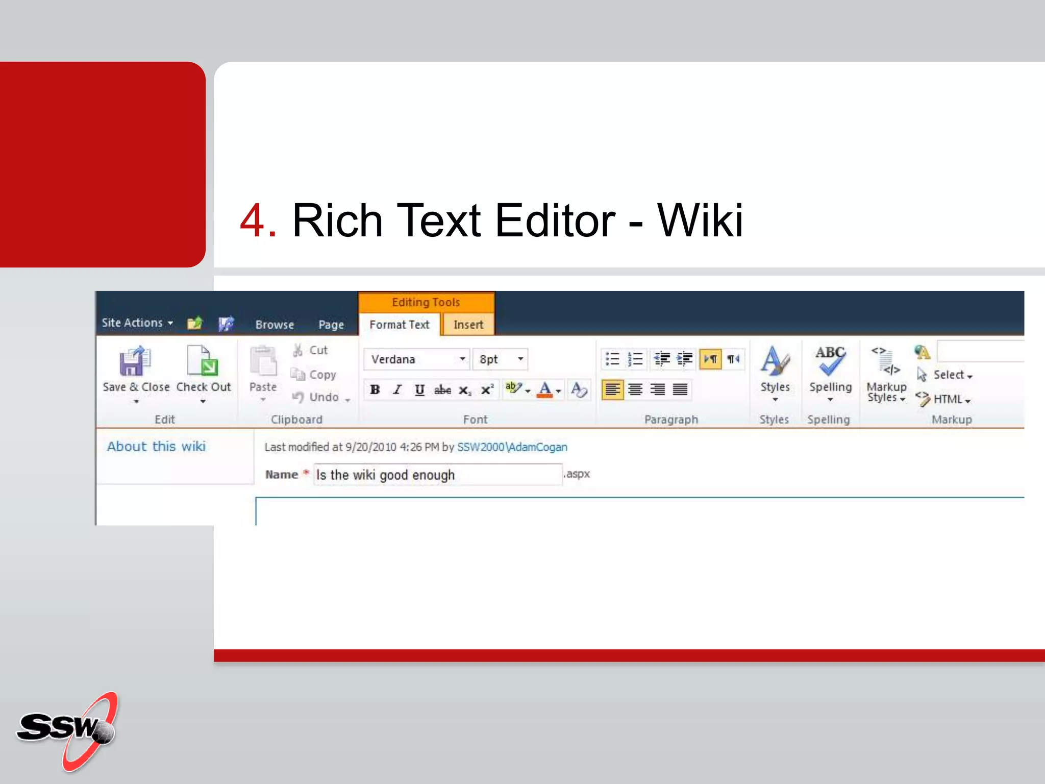Screen dimensions: 1045x784
Task: Insert a numbered list
Action: click(x=635, y=359)
